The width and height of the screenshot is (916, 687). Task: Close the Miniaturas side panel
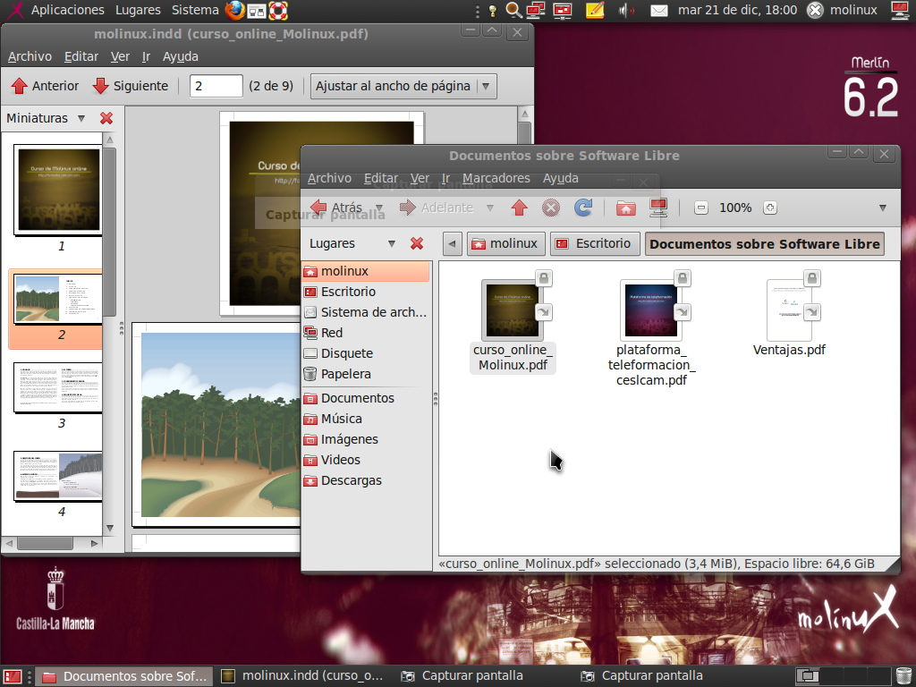point(106,118)
